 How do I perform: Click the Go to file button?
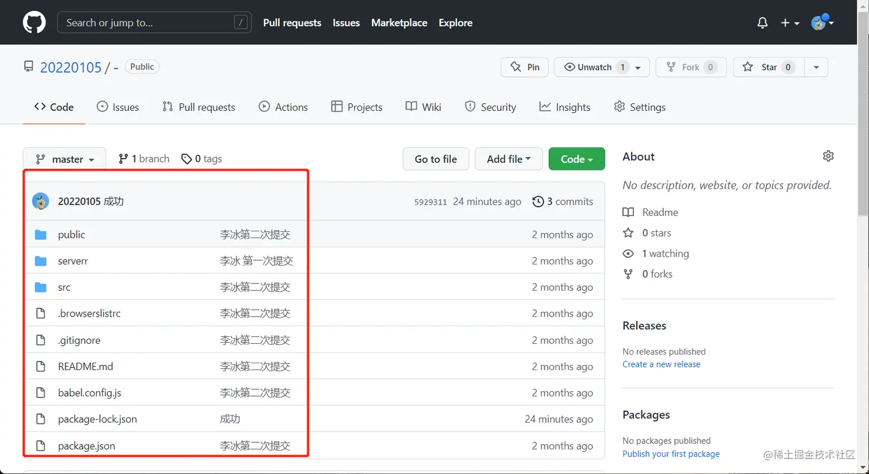[436, 159]
